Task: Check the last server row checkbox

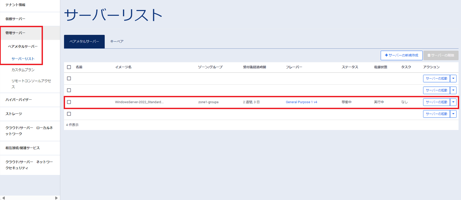Action: pos(69,114)
